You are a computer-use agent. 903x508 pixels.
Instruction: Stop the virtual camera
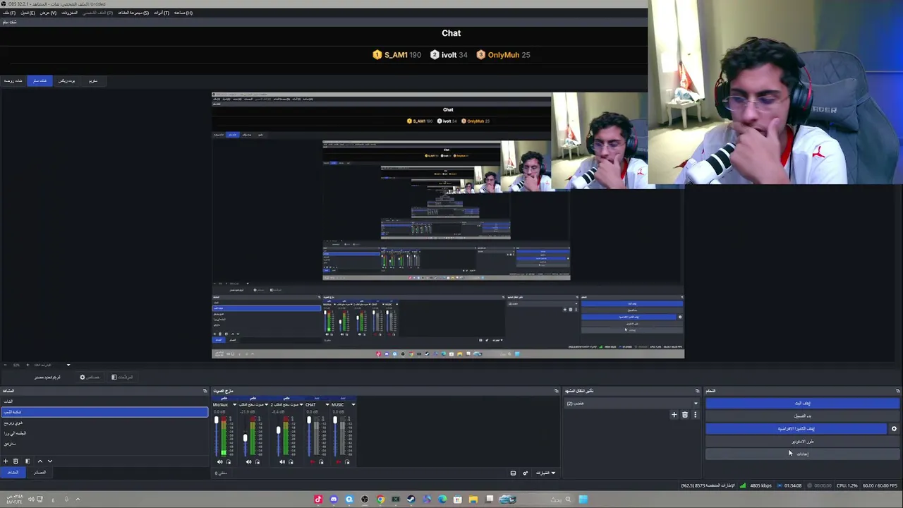pos(796,428)
